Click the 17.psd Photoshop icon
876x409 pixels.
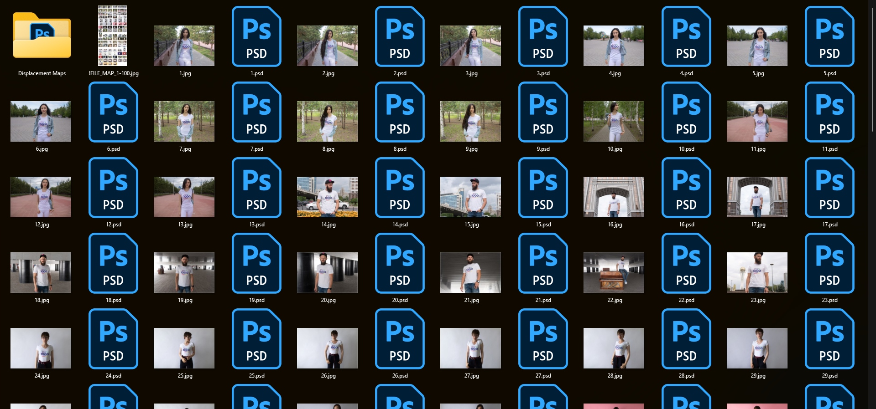(x=829, y=188)
